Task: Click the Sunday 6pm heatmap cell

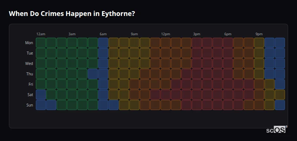Action: 228,105
